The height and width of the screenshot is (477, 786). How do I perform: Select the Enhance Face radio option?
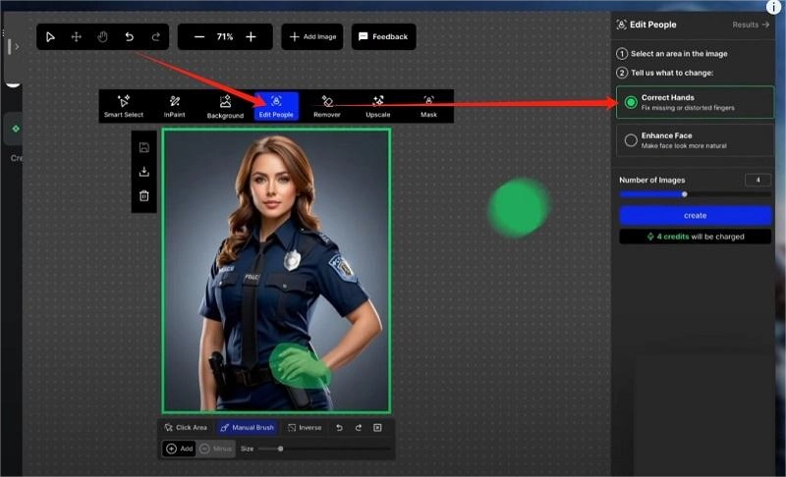631,140
